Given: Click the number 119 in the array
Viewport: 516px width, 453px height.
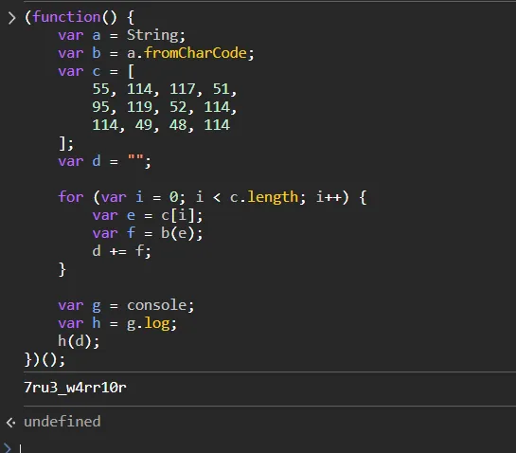Looking at the screenshot, I should 139,107.
